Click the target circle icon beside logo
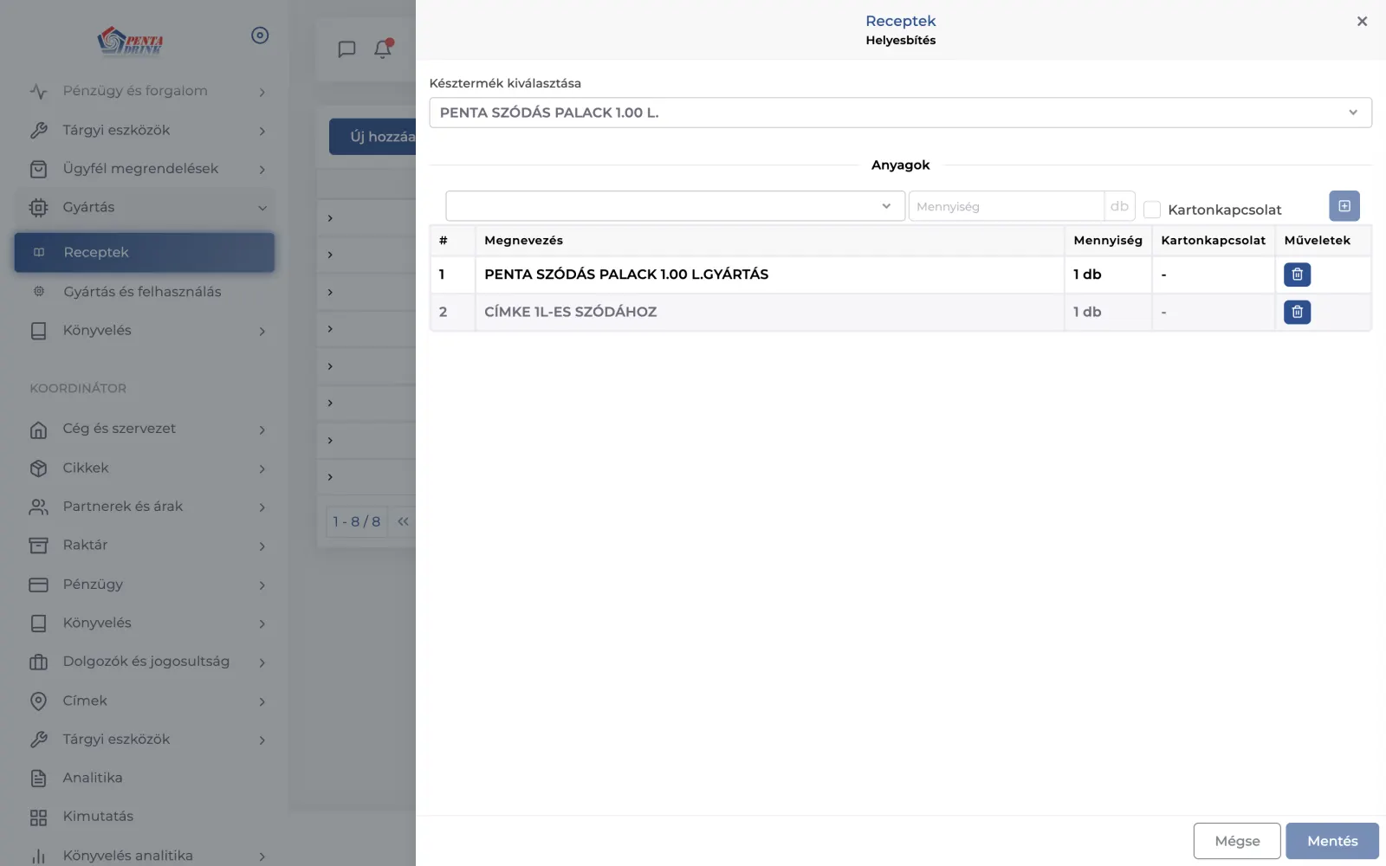 click(x=260, y=36)
